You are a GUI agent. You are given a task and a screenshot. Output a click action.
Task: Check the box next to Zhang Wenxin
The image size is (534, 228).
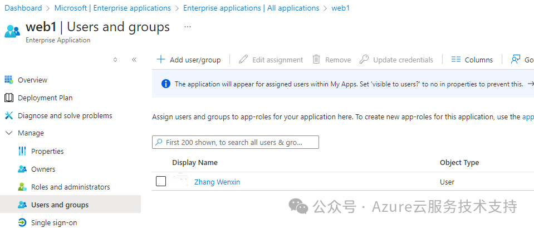161,181
